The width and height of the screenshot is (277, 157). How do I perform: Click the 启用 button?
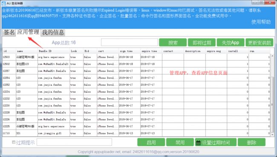(151, 142)
